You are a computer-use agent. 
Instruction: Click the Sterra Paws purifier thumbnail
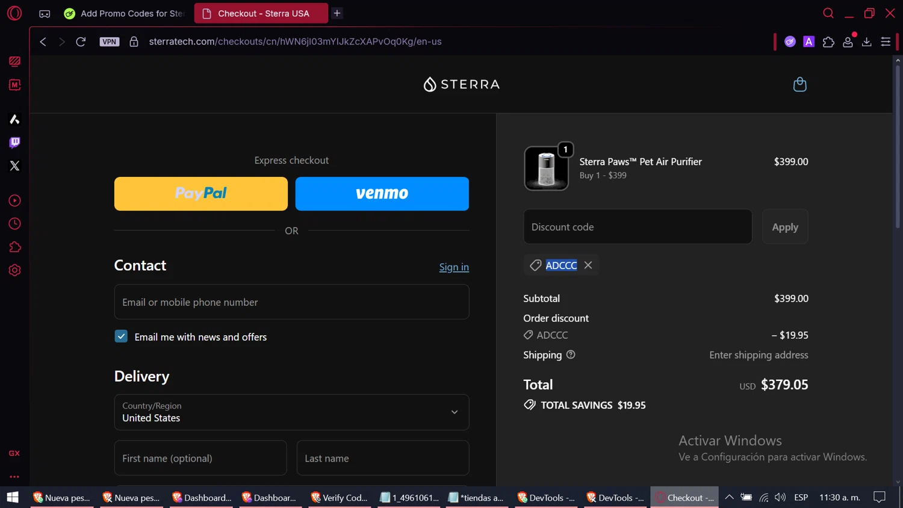click(546, 169)
